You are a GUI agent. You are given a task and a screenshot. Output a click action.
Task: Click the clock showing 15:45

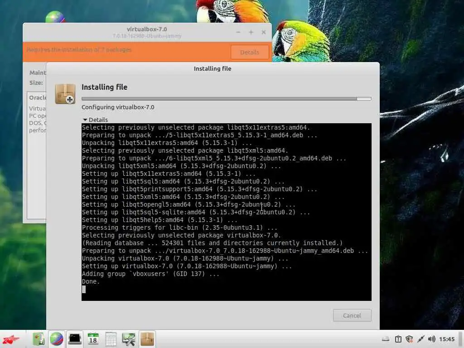click(x=446, y=339)
